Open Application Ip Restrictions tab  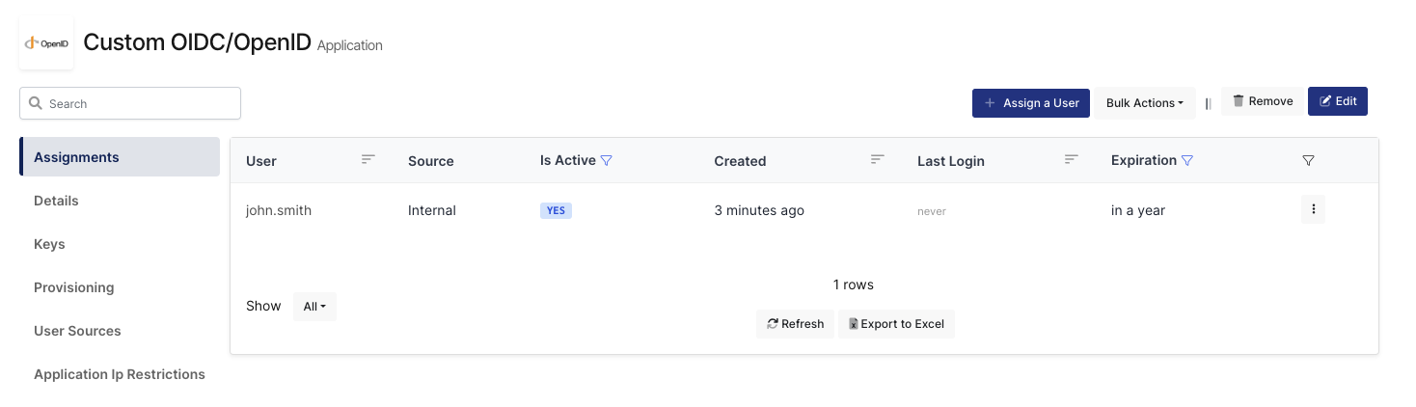120,374
